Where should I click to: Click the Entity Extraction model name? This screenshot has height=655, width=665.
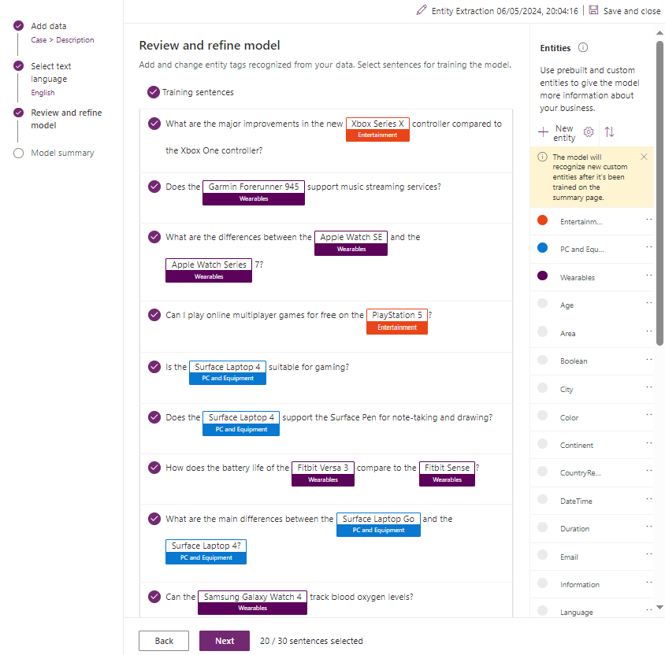click(505, 11)
